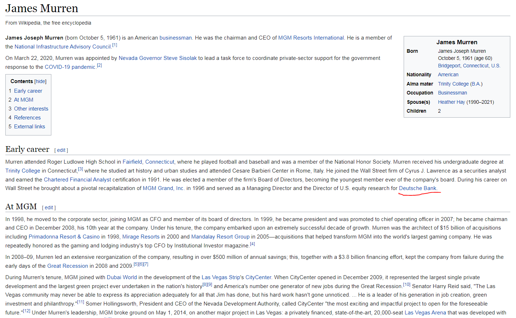The image size is (516, 318).
Task: Open Dubai World link
Action: 122,277
